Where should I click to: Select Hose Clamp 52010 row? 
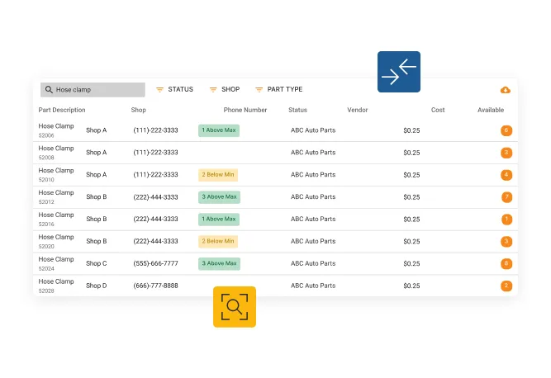275,175
